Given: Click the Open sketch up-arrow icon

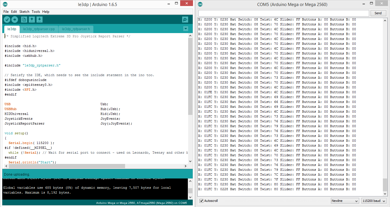Looking at the screenshot, I should click(32, 19).
